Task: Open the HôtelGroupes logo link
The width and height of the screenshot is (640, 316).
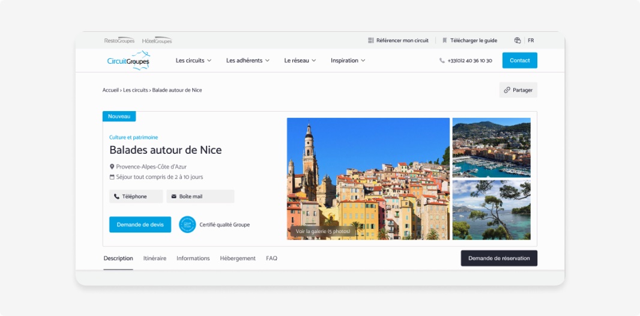Action: [157, 40]
